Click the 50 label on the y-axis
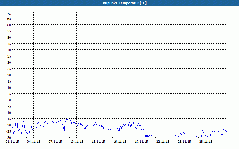This screenshot has height=149, width=239. tap(9, 37)
